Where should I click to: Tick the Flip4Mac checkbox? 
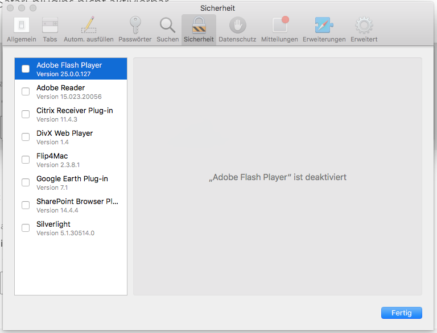pyautogui.click(x=26, y=160)
